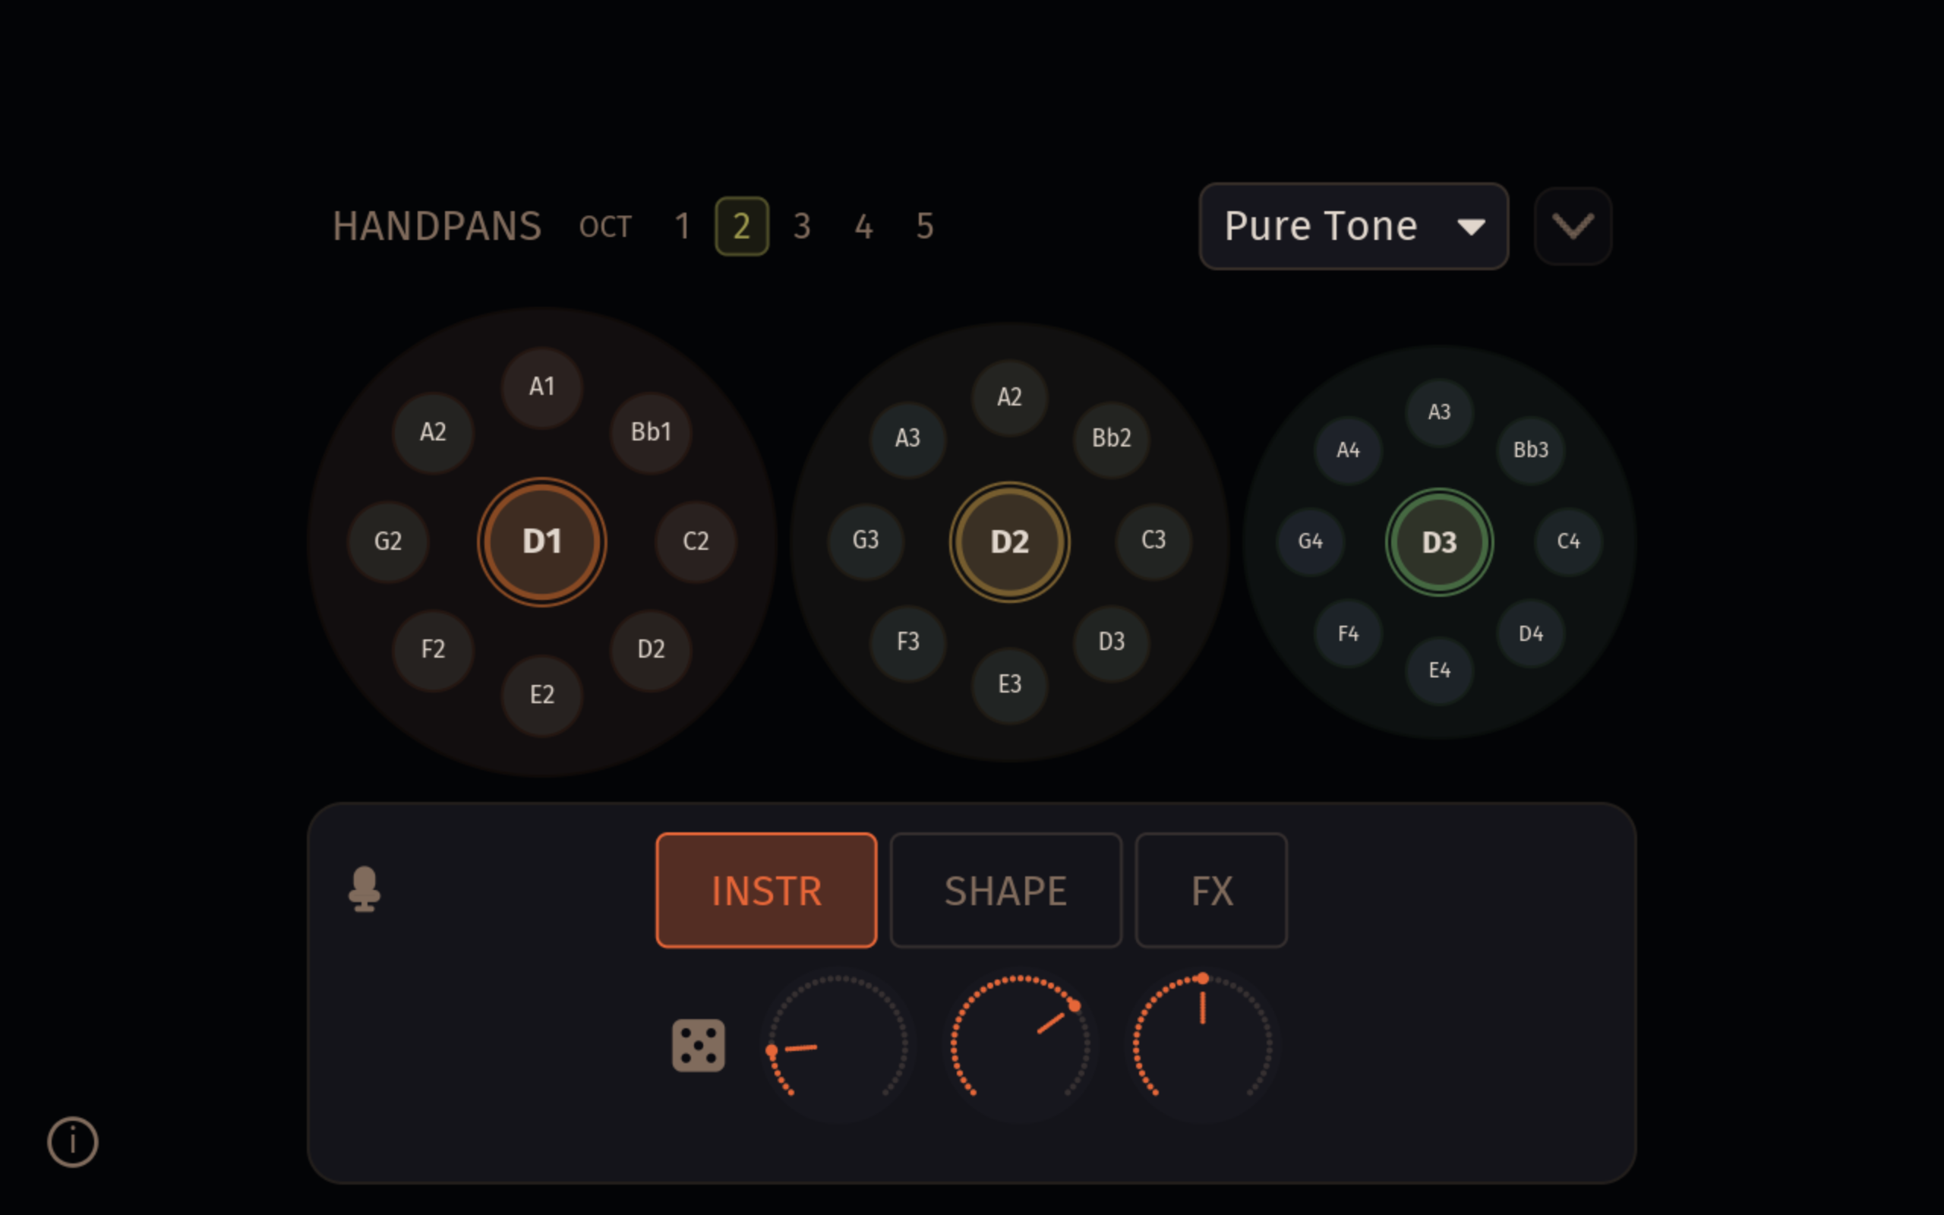
Task: Tap the D3 center pad of the right handpan
Action: click(1439, 541)
